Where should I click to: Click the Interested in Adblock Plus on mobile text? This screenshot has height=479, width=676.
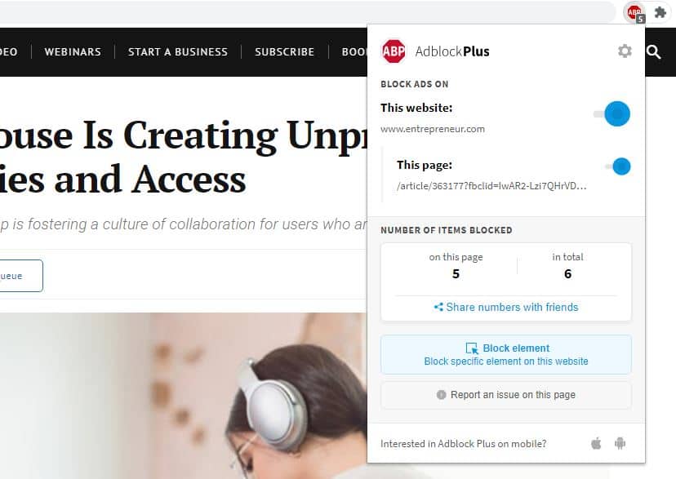(x=464, y=444)
